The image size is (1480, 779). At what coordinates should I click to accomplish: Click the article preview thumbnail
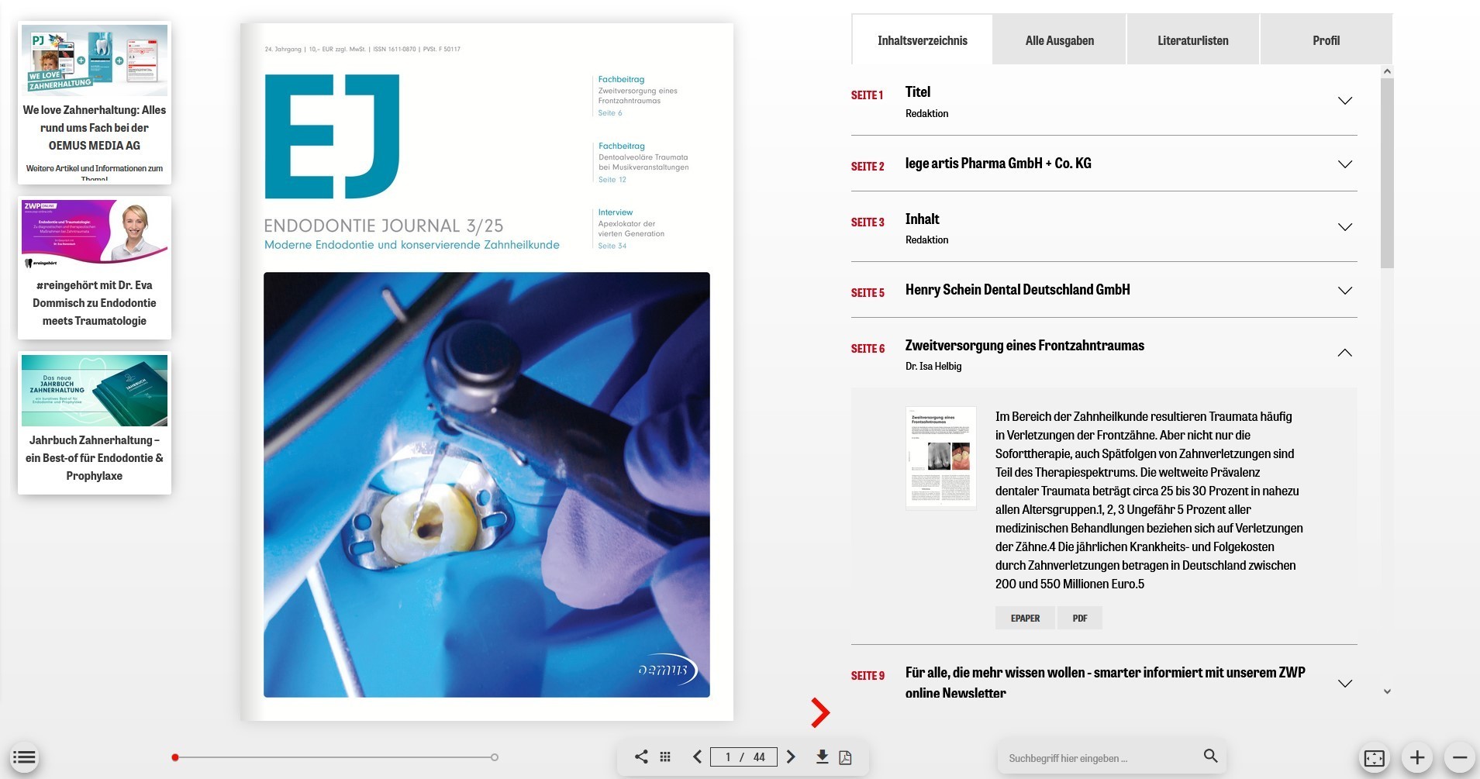click(x=940, y=457)
